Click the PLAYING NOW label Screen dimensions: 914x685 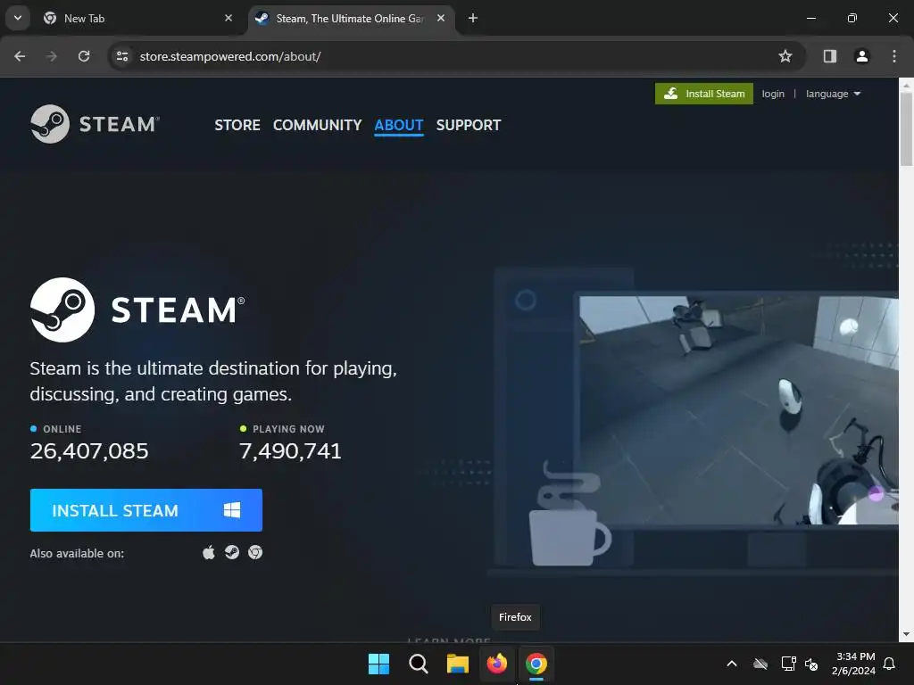point(288,429)
